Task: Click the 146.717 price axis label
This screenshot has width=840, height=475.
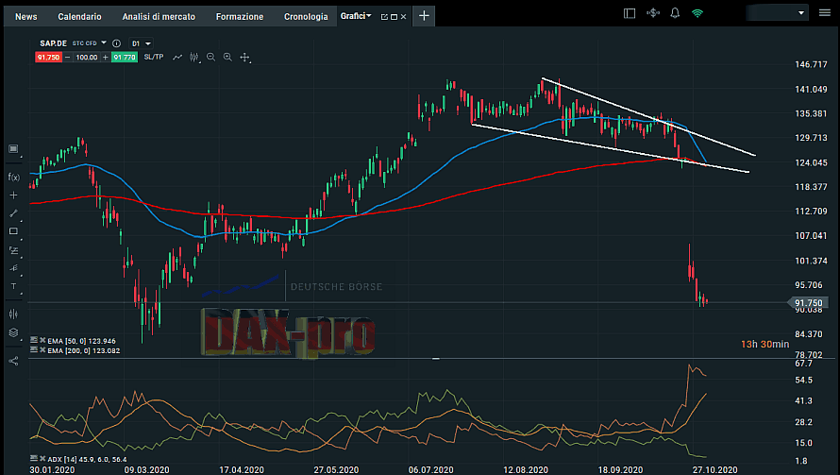Action: point(811,64)
